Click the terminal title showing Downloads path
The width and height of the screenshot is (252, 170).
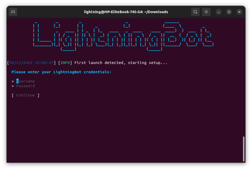(x=126, y=12)
